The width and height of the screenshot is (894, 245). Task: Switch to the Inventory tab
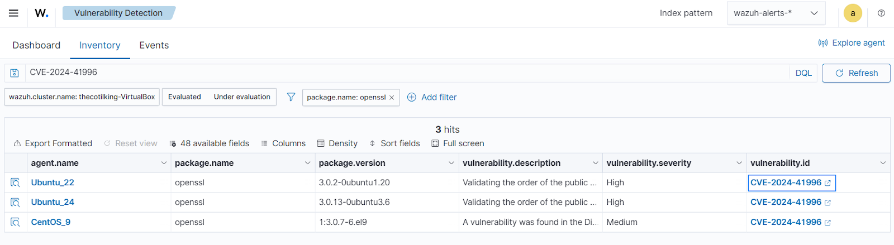tap(100, 45)
